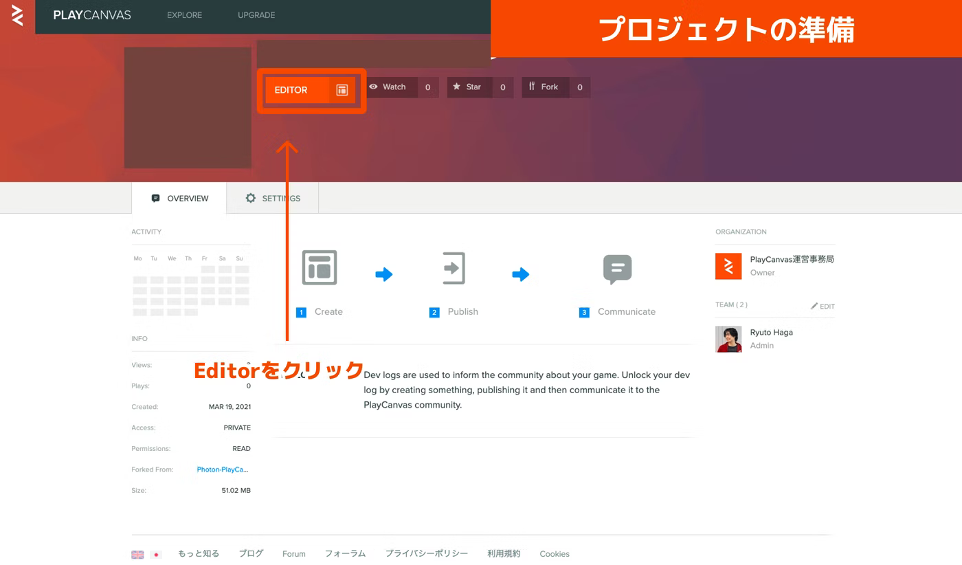This screenshot has height=565, width=962.
Task: Open Ryuto Haga's profile name
Action: pyautogui.click(x=771, y=332)
